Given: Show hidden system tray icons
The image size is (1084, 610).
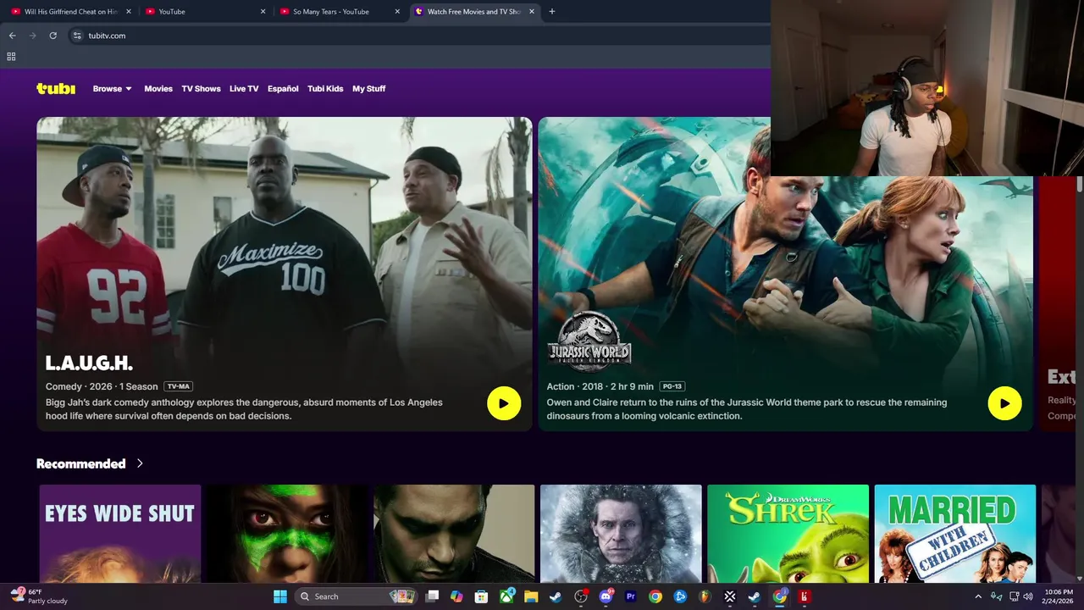Looking at the screenshot, I should pos(978,596).
